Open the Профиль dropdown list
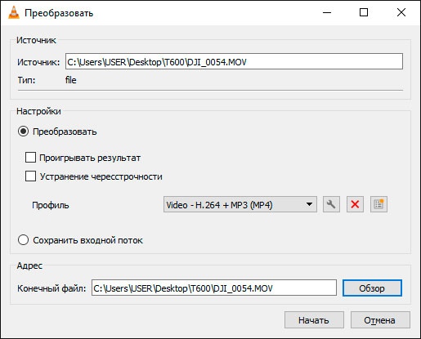Image resolution: width=421 pixels, height=339 pixels. pyautogui.click(x=240, y=204)
